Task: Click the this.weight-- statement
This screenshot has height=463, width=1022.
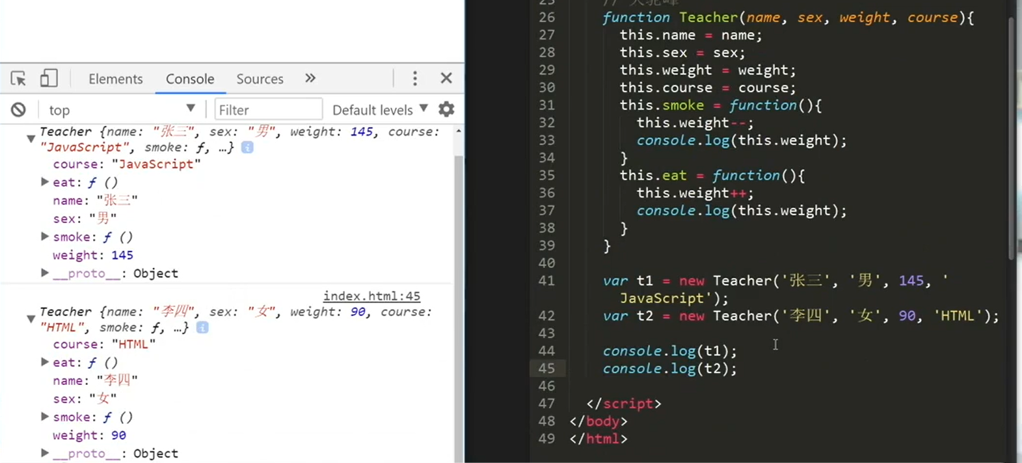Action: 695,123
